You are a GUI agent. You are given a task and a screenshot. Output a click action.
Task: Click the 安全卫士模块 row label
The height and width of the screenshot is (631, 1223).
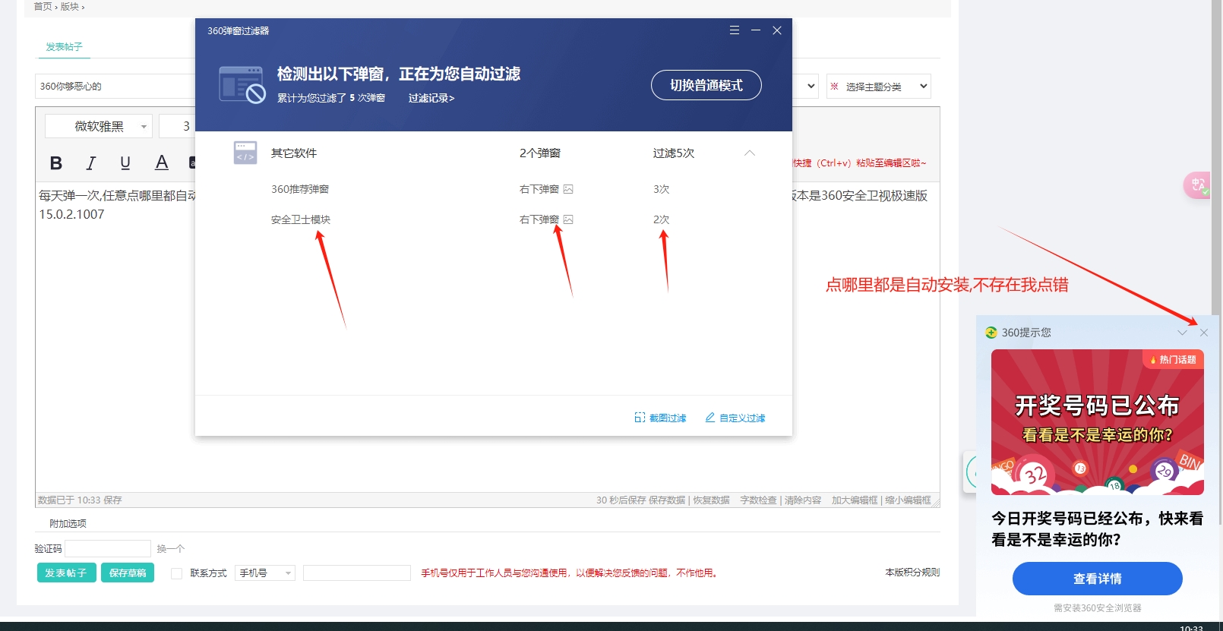point(301,219)
